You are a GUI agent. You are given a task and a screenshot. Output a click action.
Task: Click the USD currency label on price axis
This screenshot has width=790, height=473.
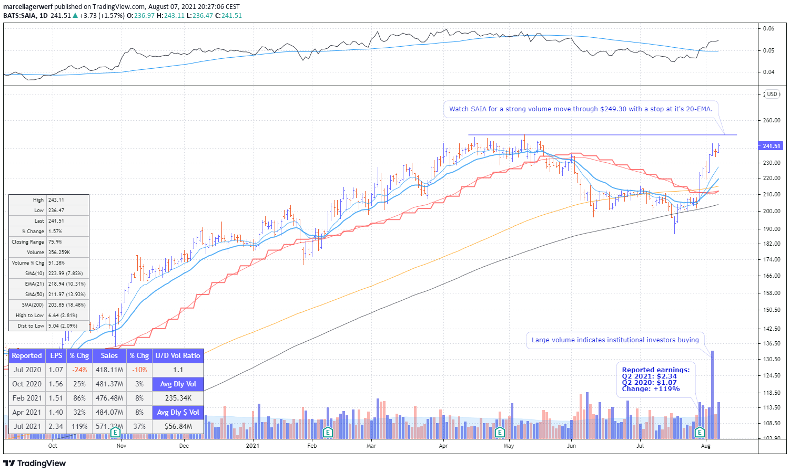772,94
